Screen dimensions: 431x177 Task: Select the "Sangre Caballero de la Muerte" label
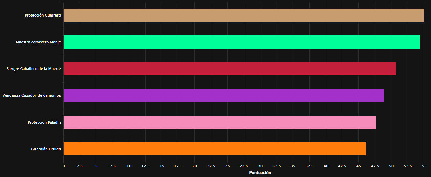[33, 69]
